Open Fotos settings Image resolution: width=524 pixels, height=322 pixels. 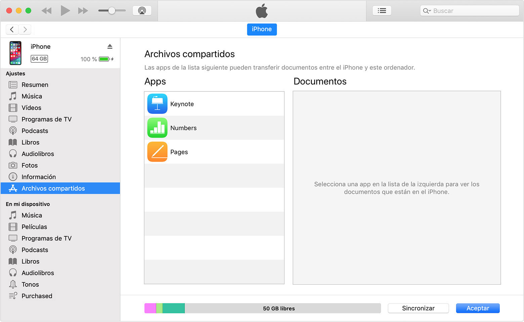(x=60, y=165)
